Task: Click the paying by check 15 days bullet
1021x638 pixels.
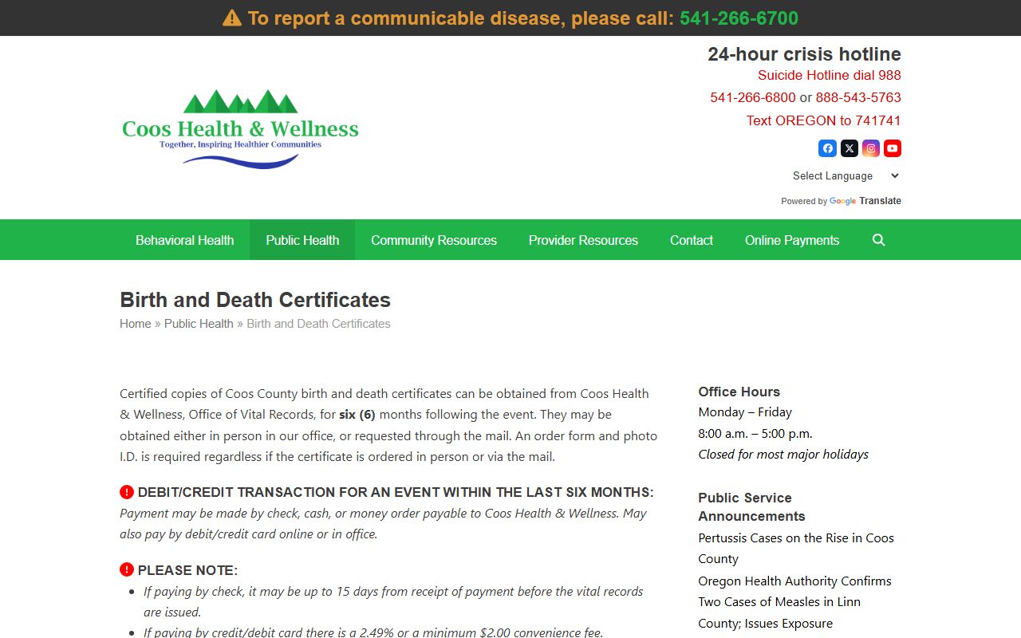Action: (393, 602)
